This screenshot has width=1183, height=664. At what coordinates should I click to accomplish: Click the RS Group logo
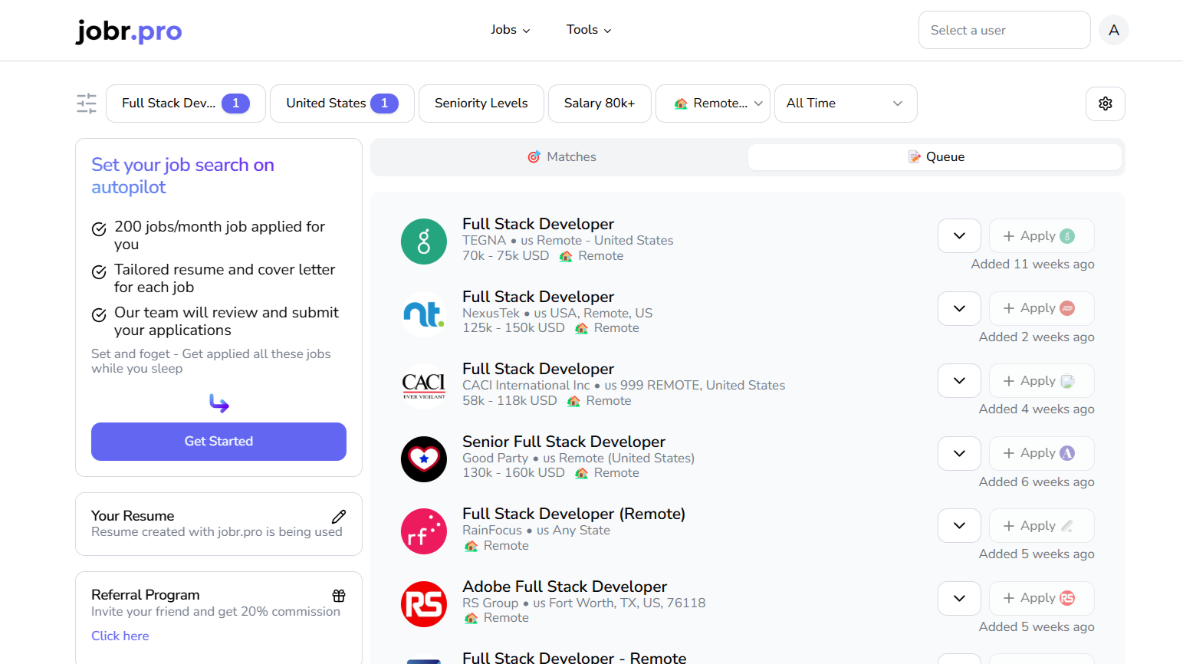tap(423, 603)
